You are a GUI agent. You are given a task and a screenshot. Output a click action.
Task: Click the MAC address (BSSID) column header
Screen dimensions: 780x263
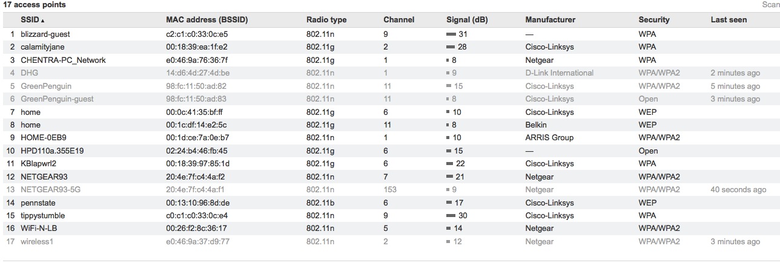pos(207,20)
